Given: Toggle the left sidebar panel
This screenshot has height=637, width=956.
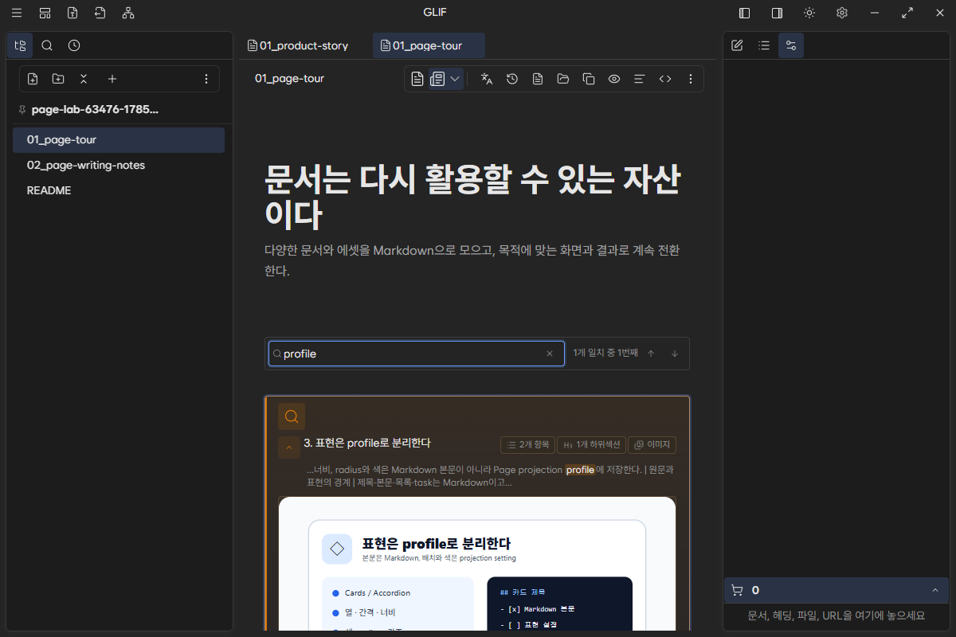Looking at the screenshot, I should [x=745, y=13].
